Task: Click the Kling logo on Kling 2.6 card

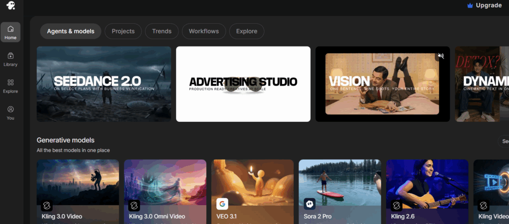Action: coord(397,204)
